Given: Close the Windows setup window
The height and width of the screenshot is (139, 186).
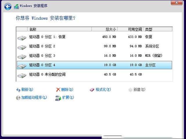Looking at the screenshot, I should pos(177,3).
